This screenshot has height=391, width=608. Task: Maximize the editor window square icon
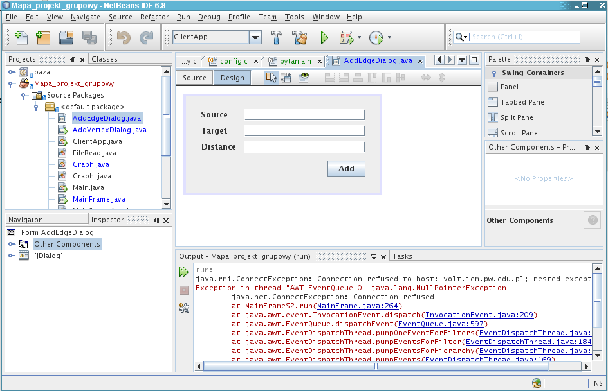click(474, 60)
